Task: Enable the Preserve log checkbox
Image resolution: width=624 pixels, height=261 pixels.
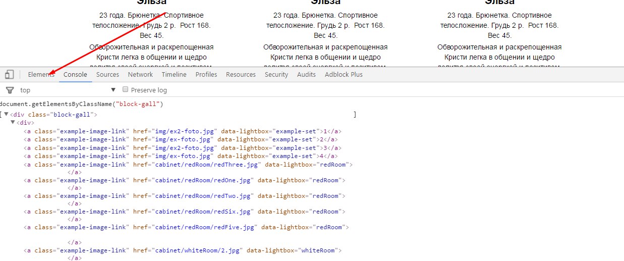Action: [x=126, y=90]
